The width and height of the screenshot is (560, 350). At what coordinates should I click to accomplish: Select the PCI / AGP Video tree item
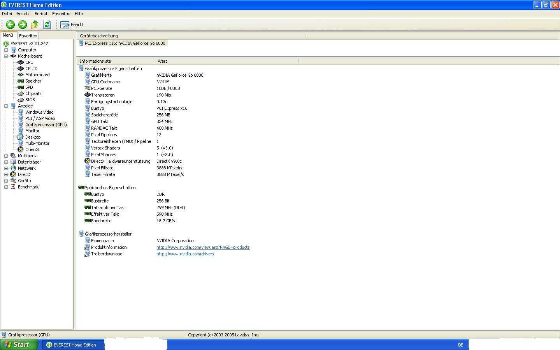(x=40, y=118)
